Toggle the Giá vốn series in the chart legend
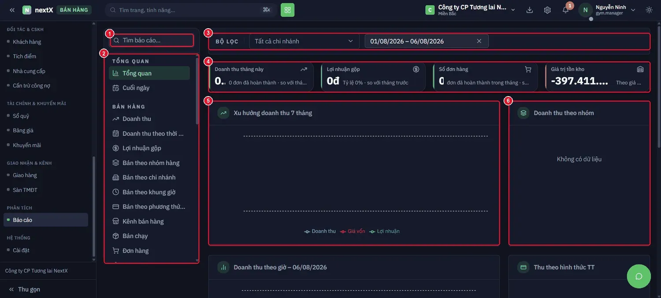The width and height of the screenshot is (661, 298). (x=353, y=231)
